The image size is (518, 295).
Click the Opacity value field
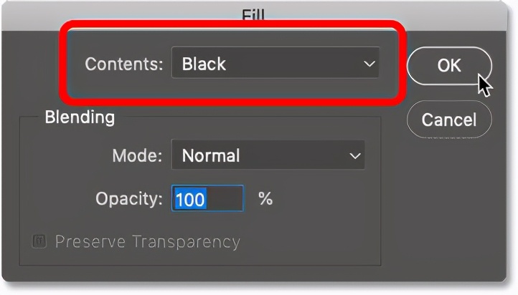click(207, 198)
